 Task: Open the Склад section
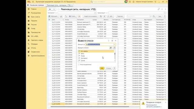33,28
